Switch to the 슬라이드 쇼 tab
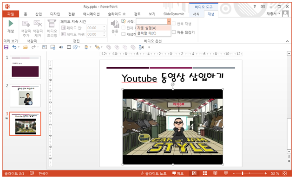295x178 pixels. 117,14
